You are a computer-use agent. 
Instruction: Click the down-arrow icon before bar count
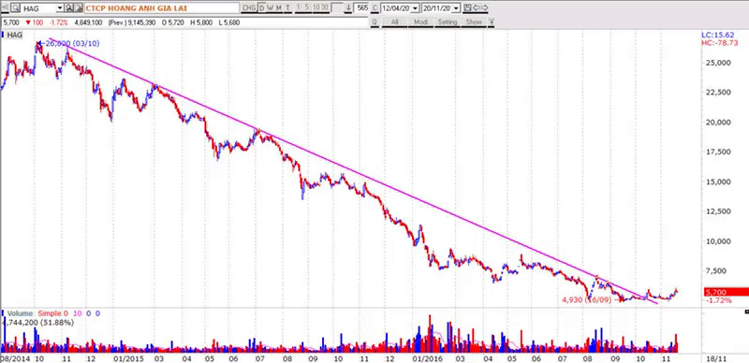[x=348, y=8]
